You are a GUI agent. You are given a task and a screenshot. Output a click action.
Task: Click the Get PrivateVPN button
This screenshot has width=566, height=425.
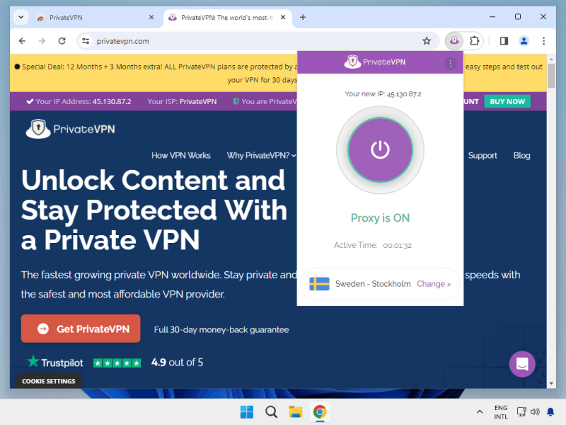[x=81, y=329]
